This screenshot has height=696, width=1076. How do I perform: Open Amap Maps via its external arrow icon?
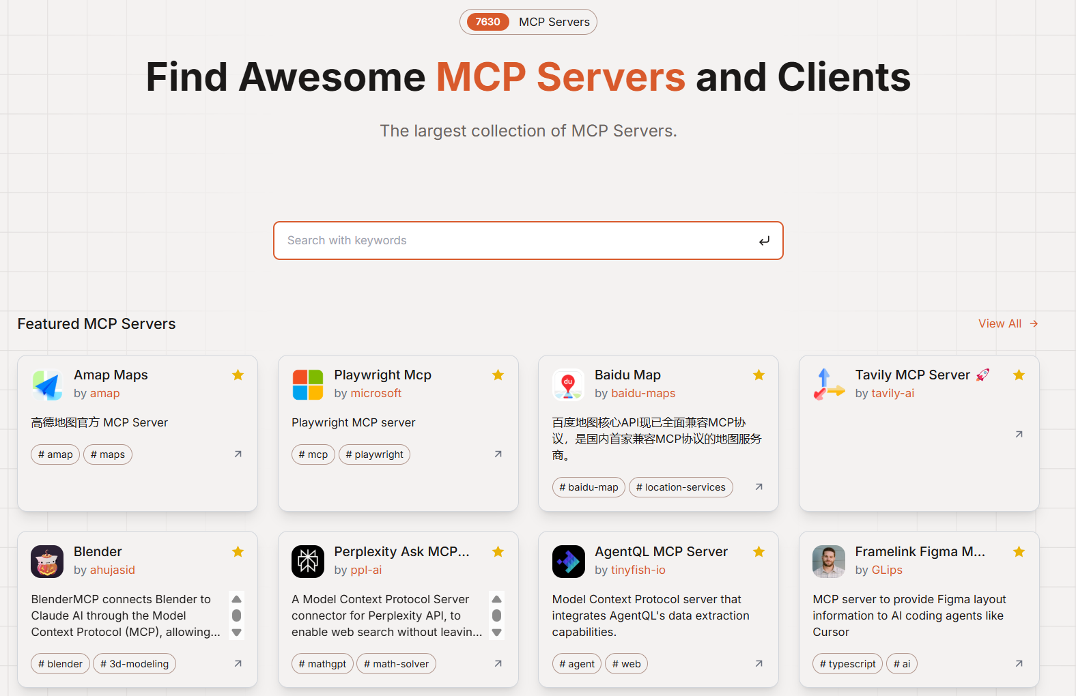tap(238, 454)
